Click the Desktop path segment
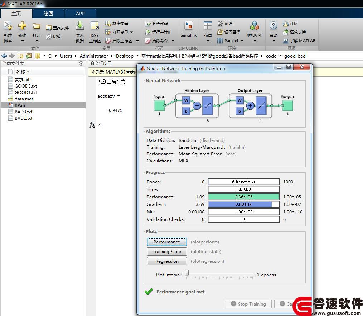 (125, 56)
